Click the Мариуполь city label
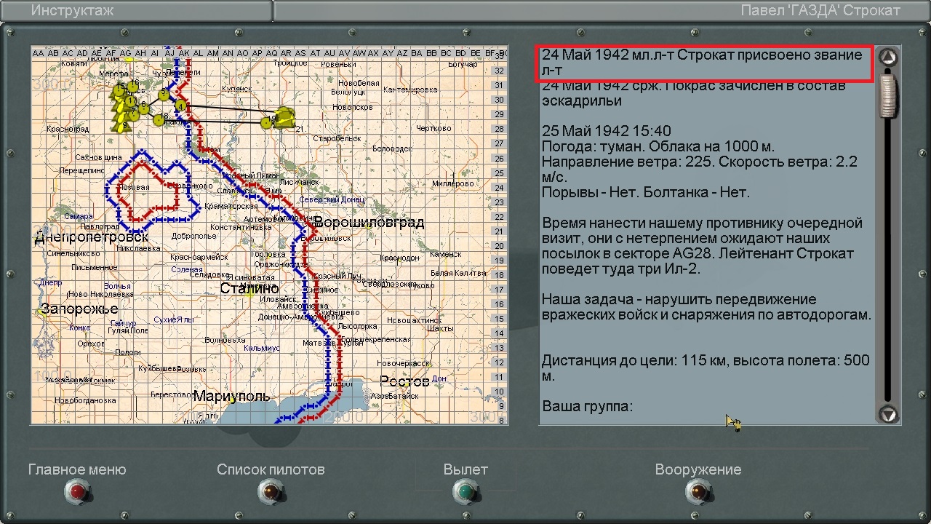931x524 pixels. (231, 397)
